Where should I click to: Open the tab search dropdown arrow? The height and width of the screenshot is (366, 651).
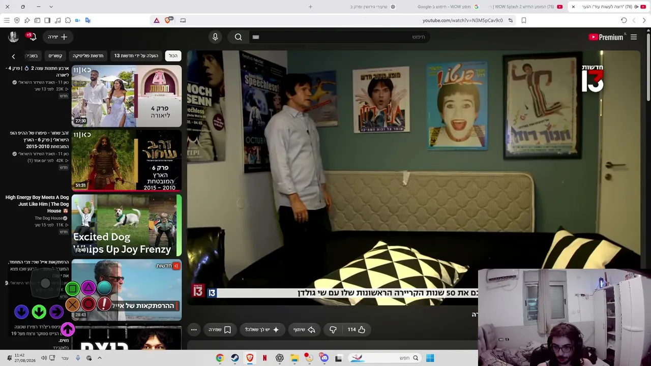click(51, 7)
